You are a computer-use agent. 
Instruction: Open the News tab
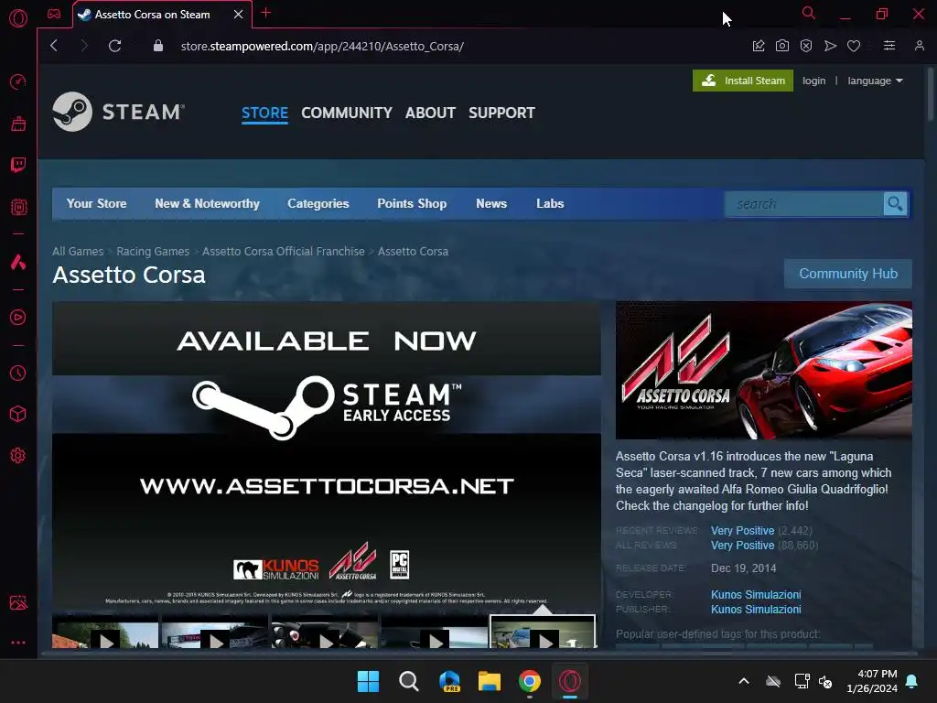pos(491,204)
